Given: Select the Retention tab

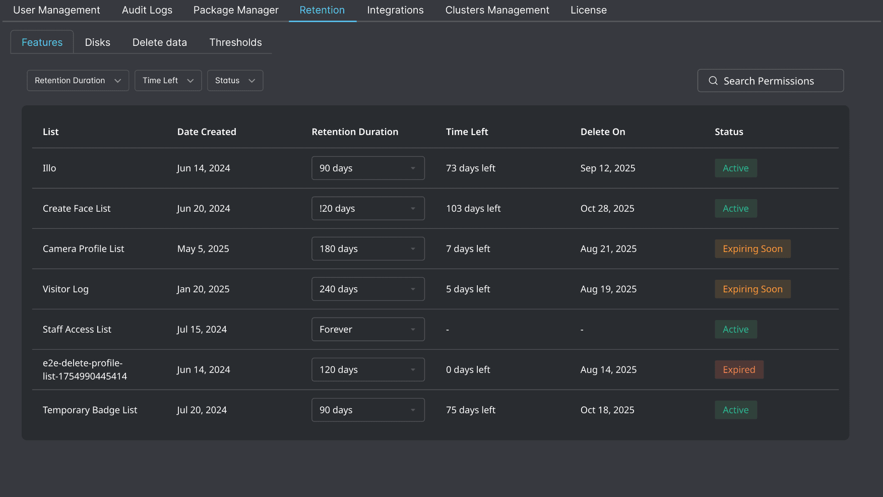Looking at the screenshot, I should (x=322, y=10).
